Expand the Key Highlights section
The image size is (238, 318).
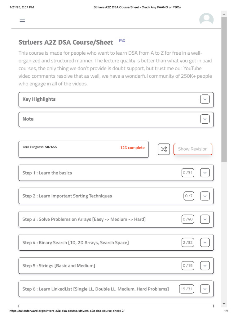205,99
